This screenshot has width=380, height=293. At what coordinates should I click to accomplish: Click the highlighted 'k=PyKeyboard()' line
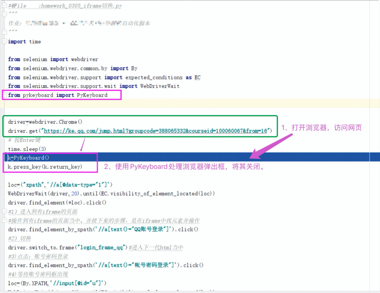(x=28, y=158)
